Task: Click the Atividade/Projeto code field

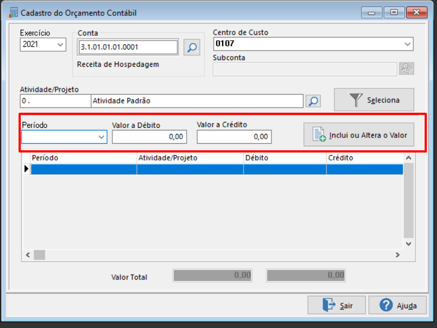Action: pos(56,101)
